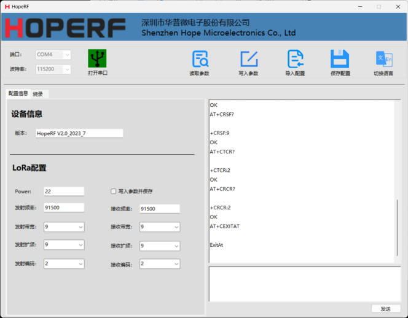408x318 pixels.
Task: Click the read parameters (读取参数) icon
Action: tap(200, 59)
